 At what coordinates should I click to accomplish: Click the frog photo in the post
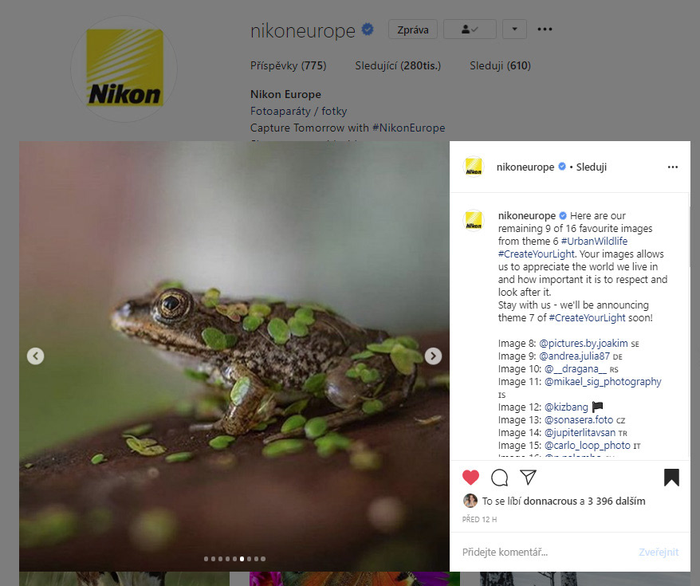pos(234,356)
